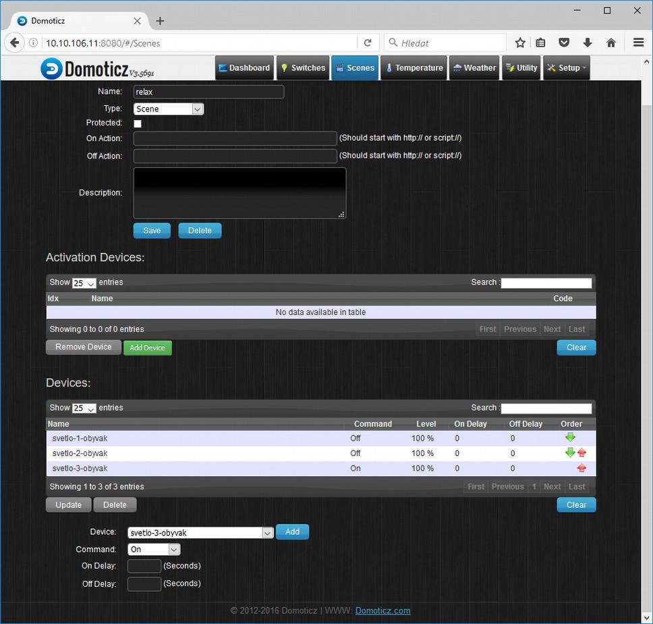Open the Domoticz.com footer link

pos(382,611)
